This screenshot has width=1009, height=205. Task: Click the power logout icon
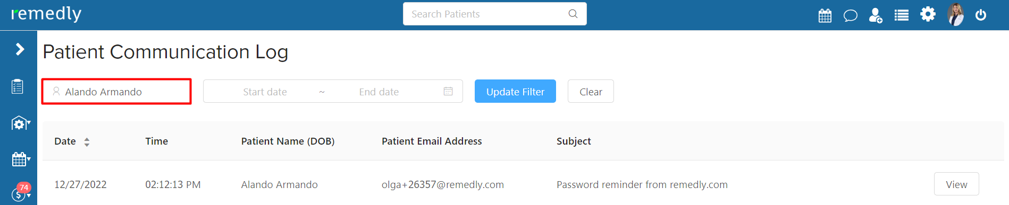click(x=981, y=15)
